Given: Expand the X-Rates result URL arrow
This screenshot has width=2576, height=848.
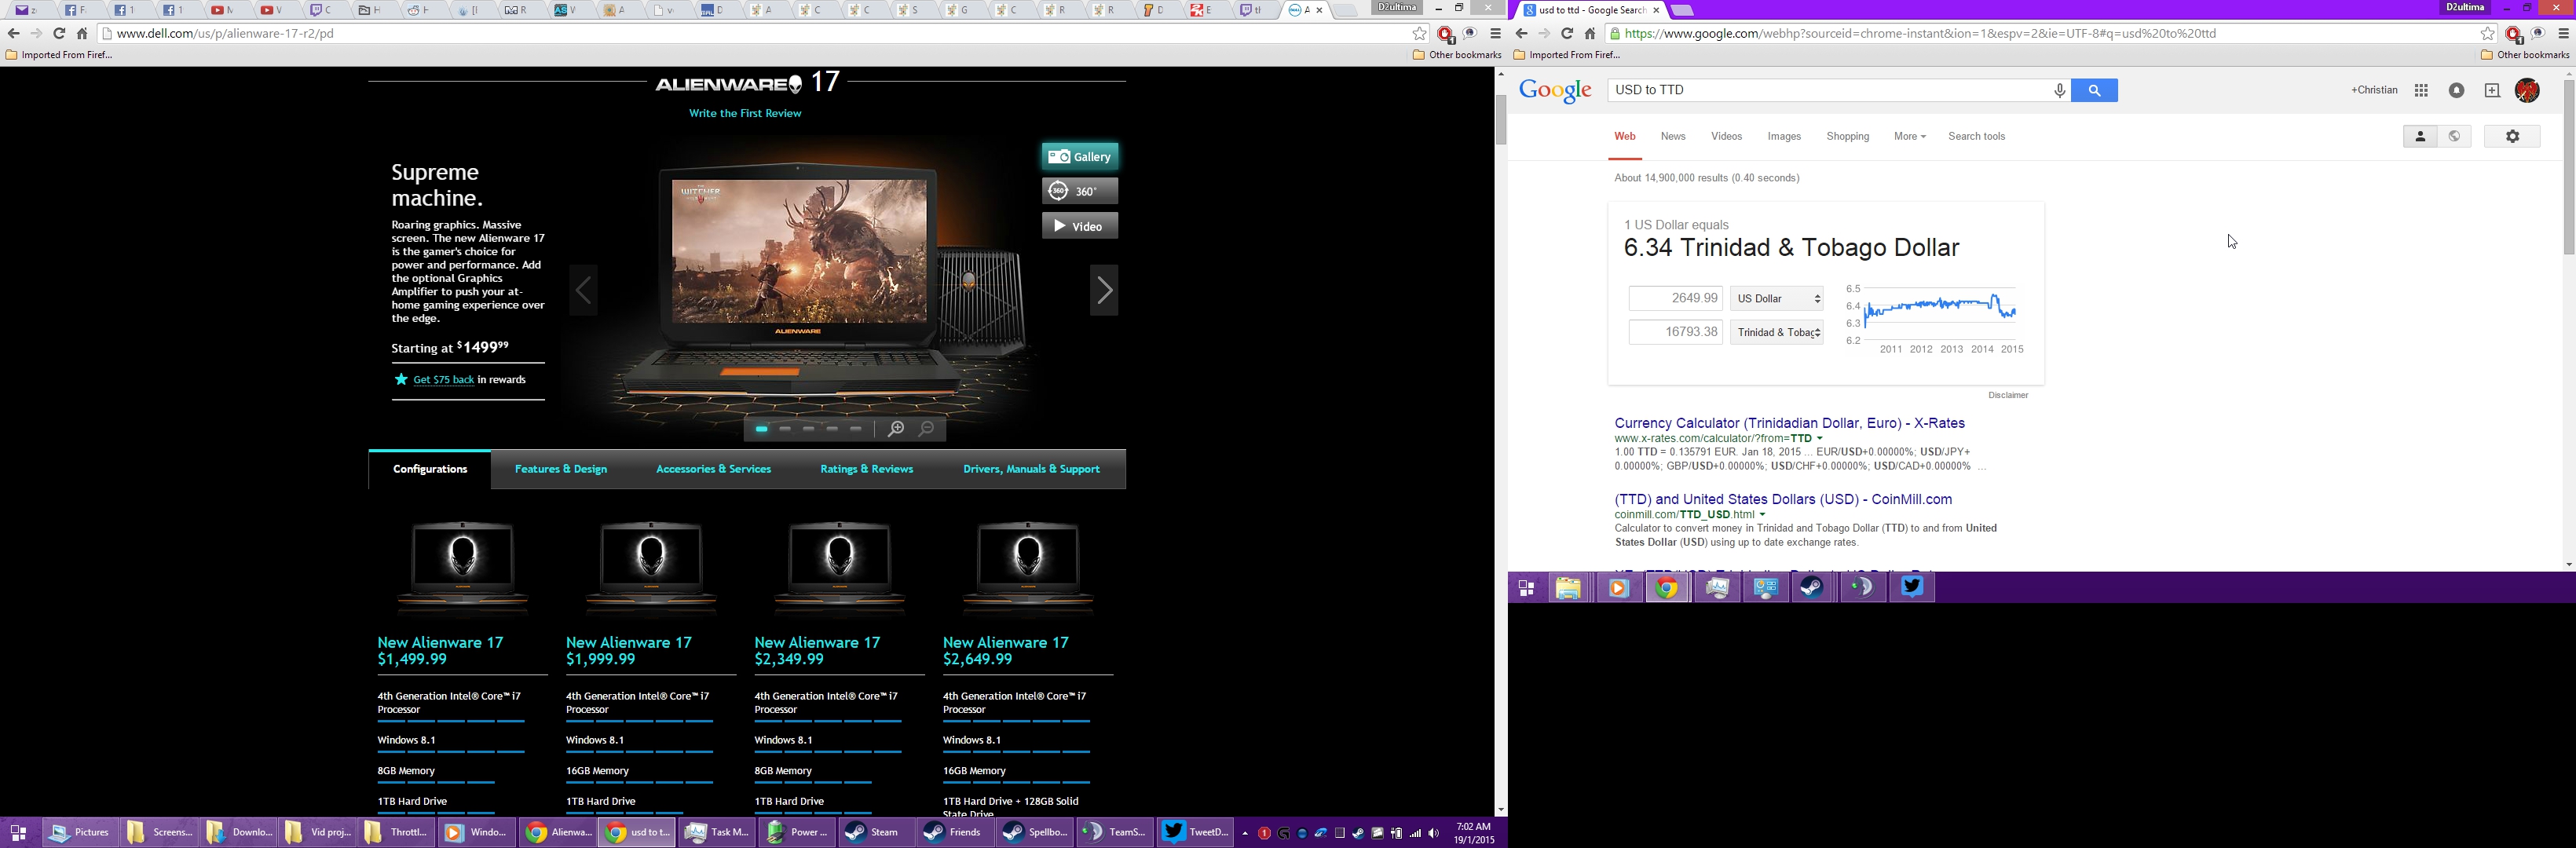Looking at the screenshot, I should 1820,439.
